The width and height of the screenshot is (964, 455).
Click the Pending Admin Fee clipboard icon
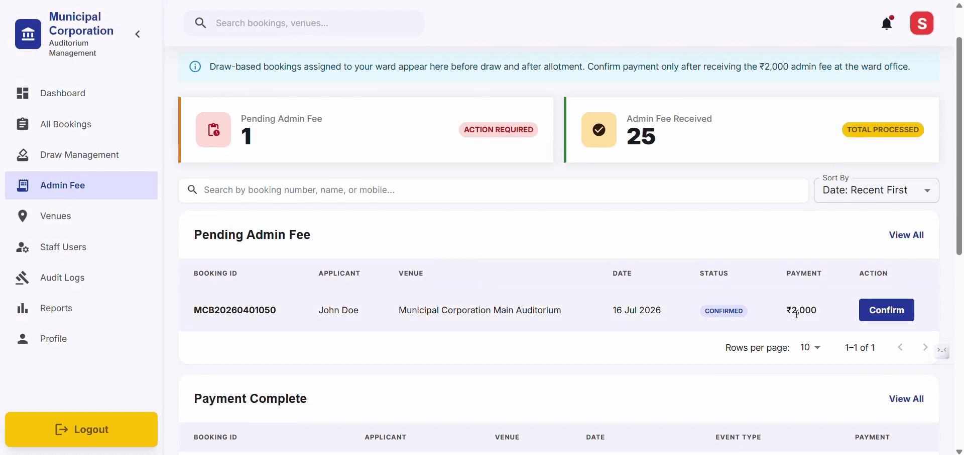(x=213, y=130)
